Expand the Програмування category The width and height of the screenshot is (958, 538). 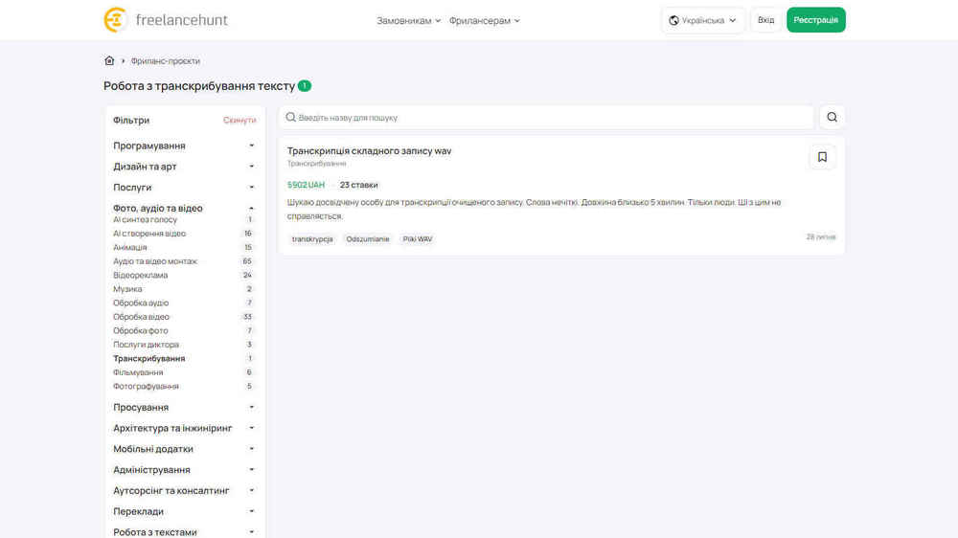point(184,146)
